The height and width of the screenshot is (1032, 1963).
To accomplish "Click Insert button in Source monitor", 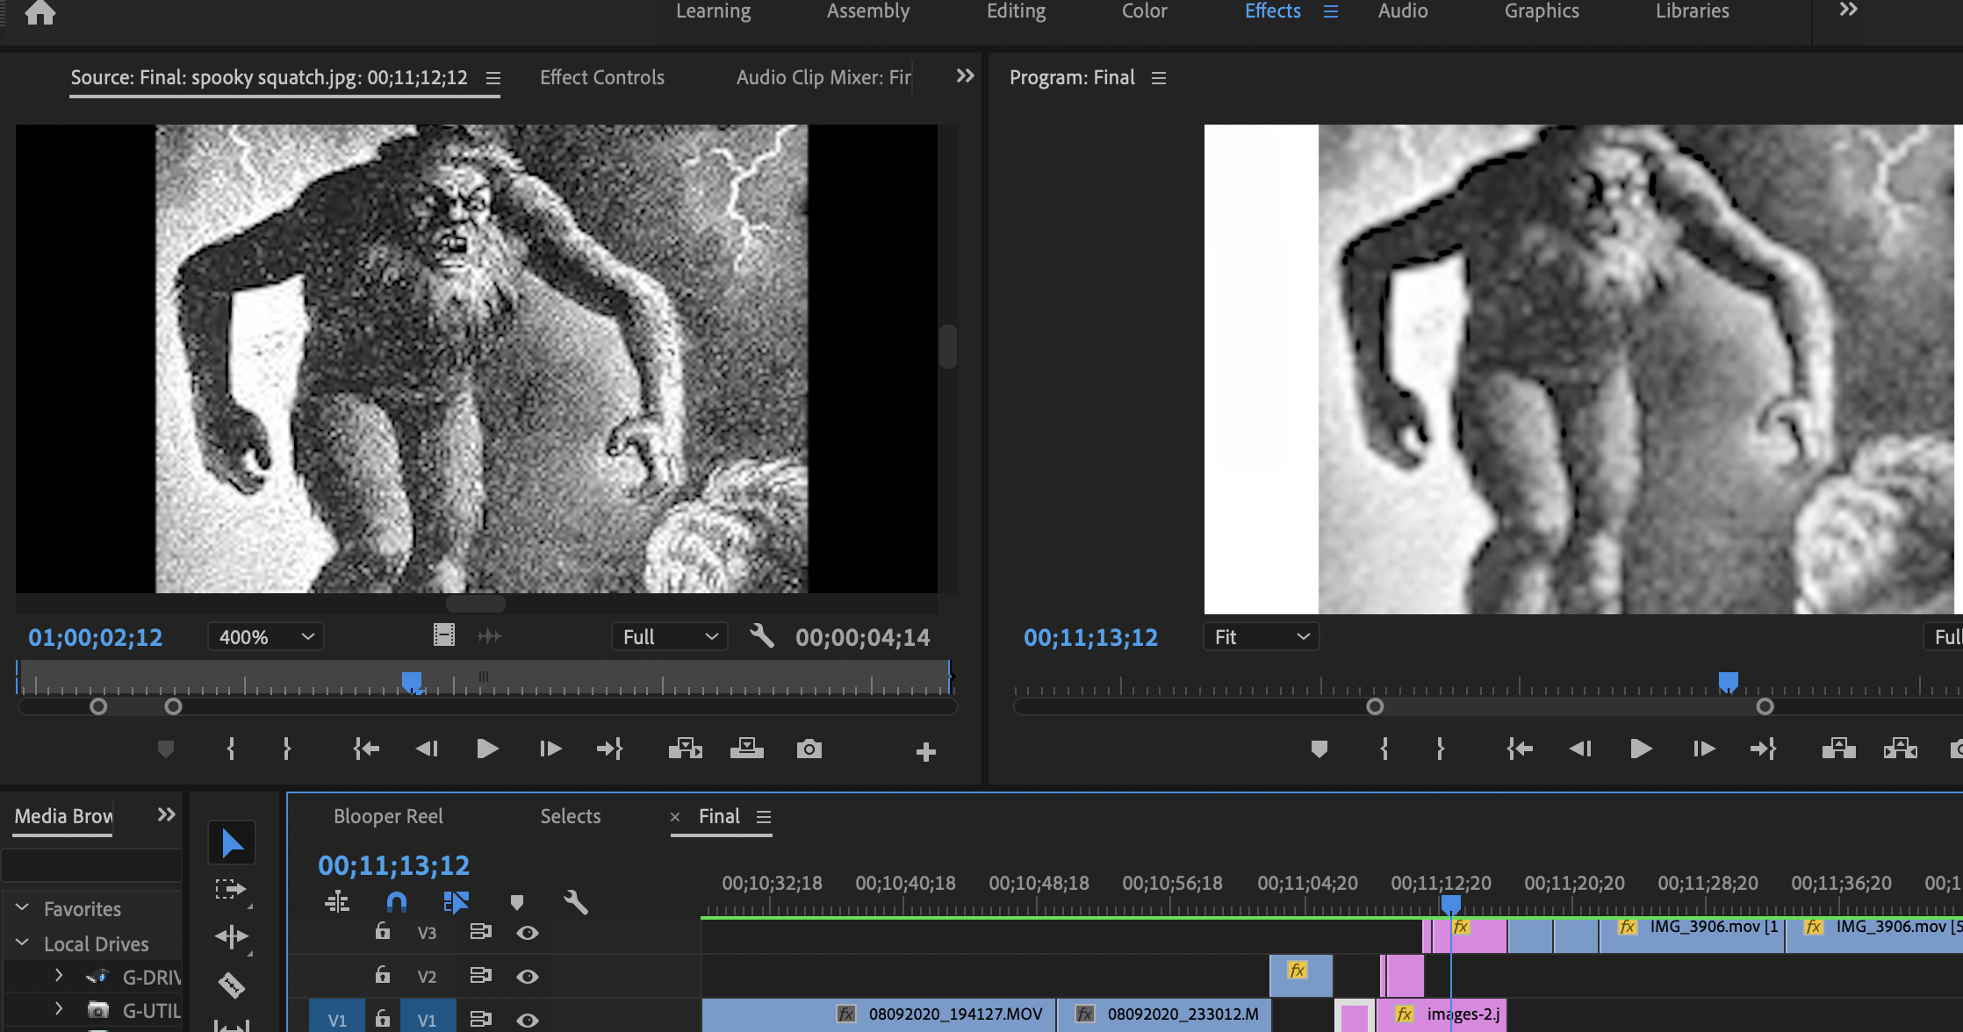I will pyautogui.click(x=685, y=749).
